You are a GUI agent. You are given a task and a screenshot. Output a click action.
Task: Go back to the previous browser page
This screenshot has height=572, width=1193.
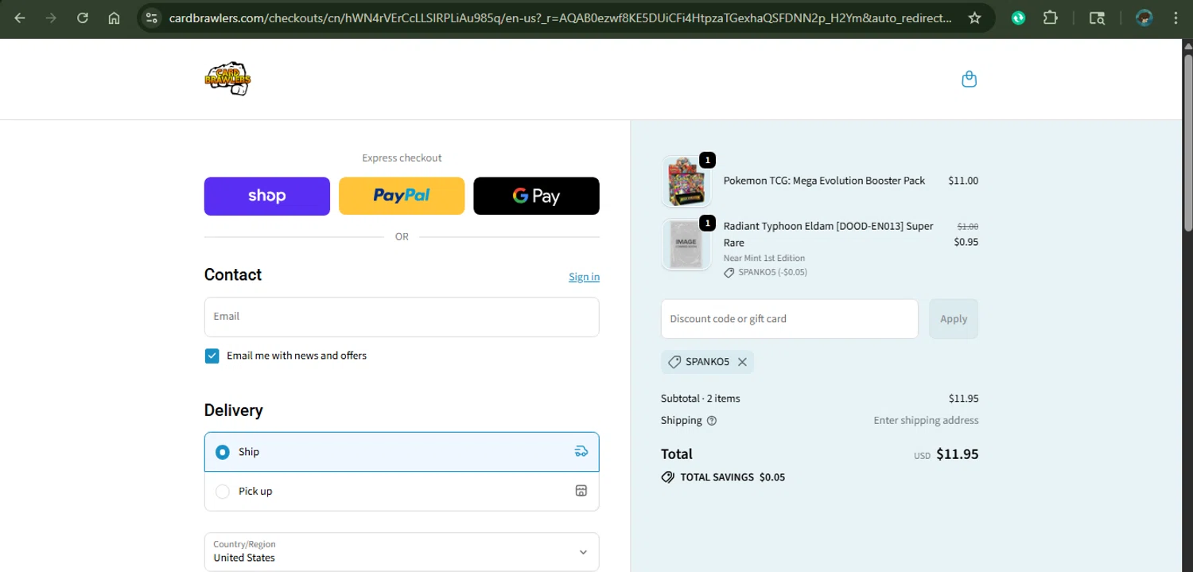tap(20, 18)
